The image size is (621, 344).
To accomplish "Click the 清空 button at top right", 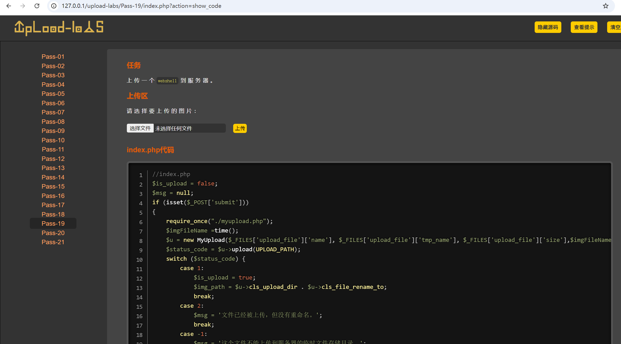I will [x=615, y=27].
